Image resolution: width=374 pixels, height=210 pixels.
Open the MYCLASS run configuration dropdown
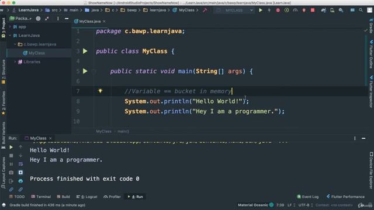[x=234, y=10]
